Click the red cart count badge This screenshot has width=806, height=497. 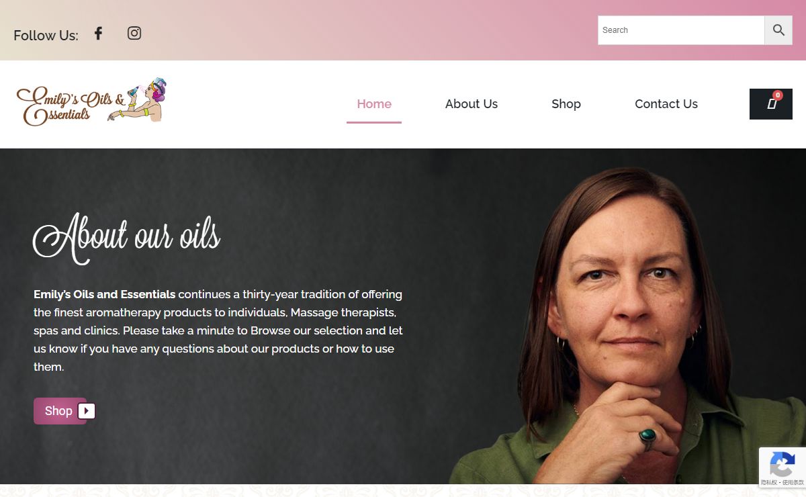click(x=778, y=95)
